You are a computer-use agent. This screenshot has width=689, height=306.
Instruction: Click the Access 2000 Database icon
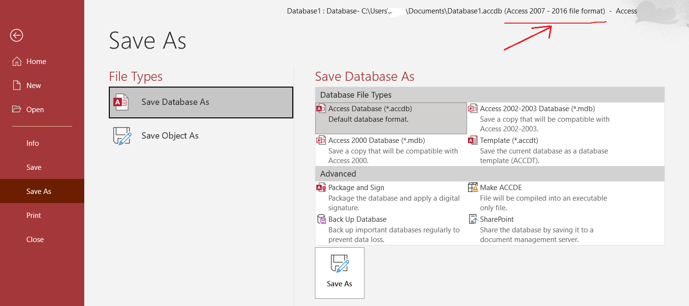coord(321,140)
